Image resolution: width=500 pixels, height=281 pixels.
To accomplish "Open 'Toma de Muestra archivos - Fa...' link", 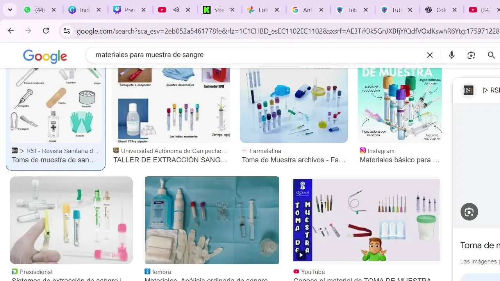I will click(x=294, y=160).
